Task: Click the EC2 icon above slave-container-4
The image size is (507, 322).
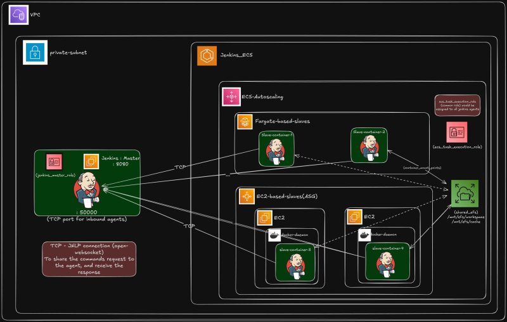Action: coord(354,217)
